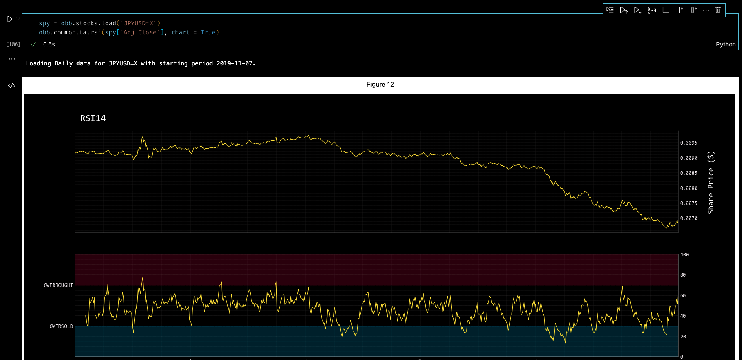Click the green execution success checkmark
The height and width of the screenshot is (360, 742).
[x=34, y=44]
